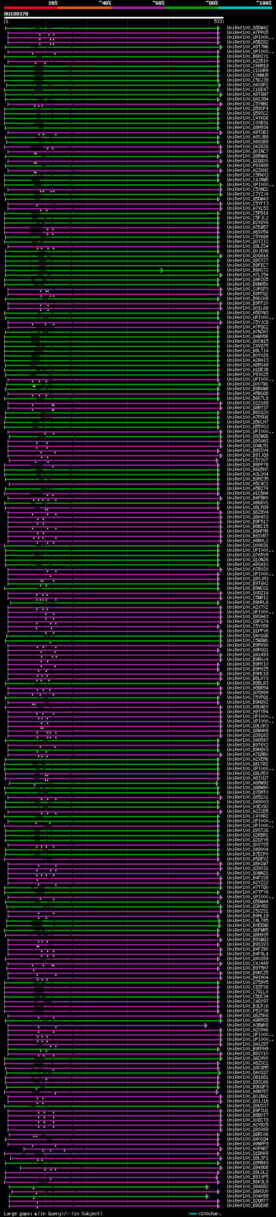Image resolution: width=276 pixels, height=1217 pixels.
Task: Click hit label UniRef100_C5M4X3
Action: [x=247, y=175]
